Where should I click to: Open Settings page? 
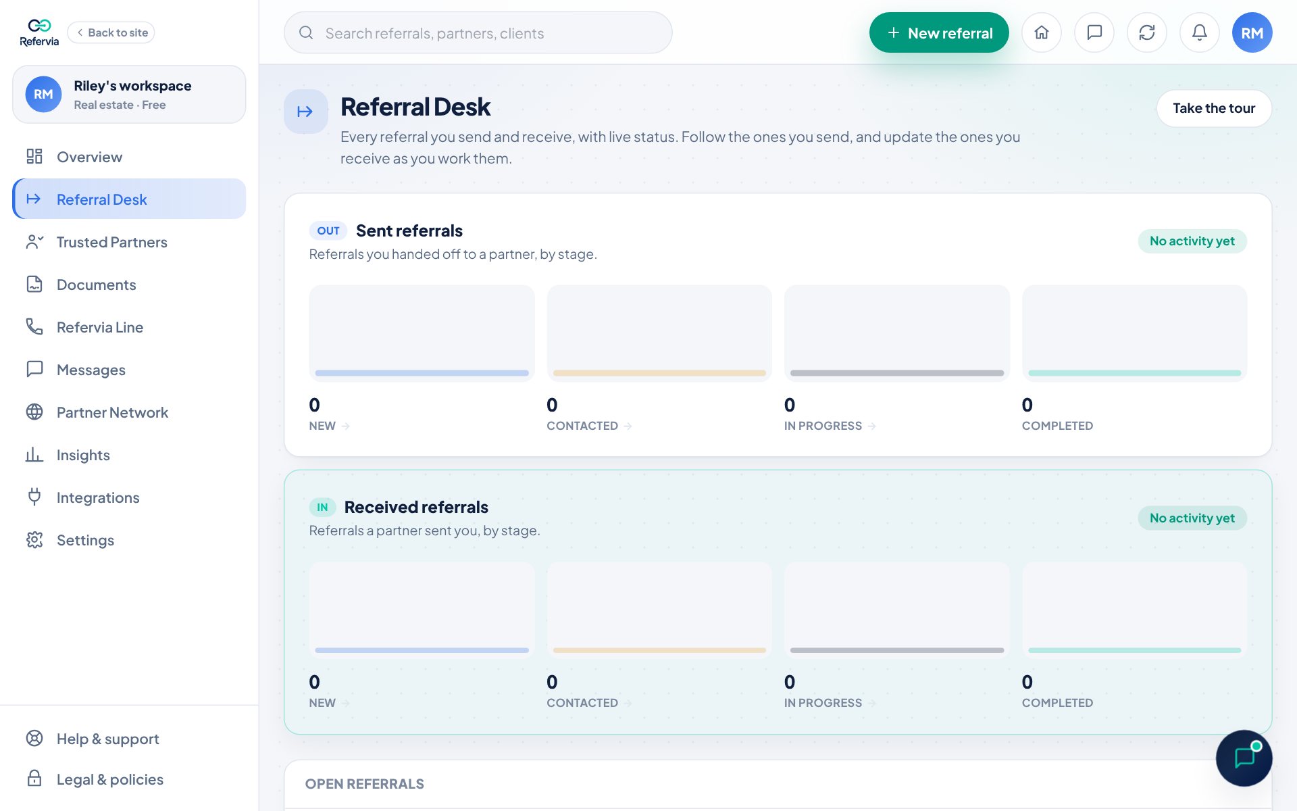(x=129, y=540)
